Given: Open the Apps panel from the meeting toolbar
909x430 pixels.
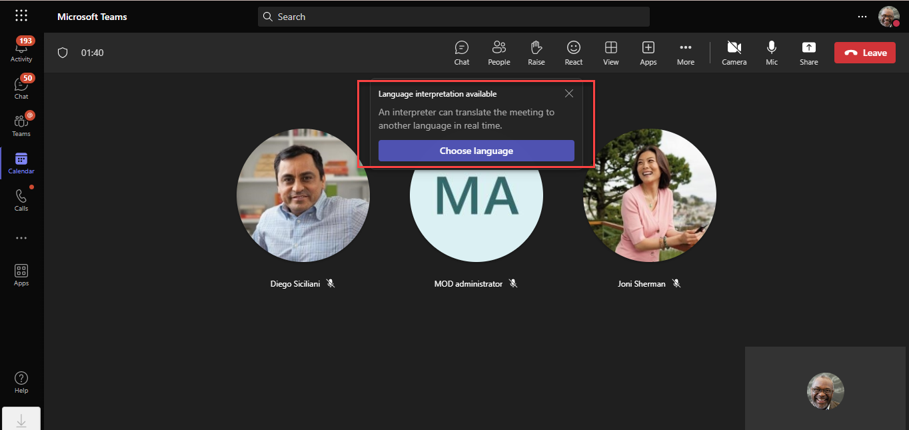Looking at the screenshot, I should pos(648,53).
